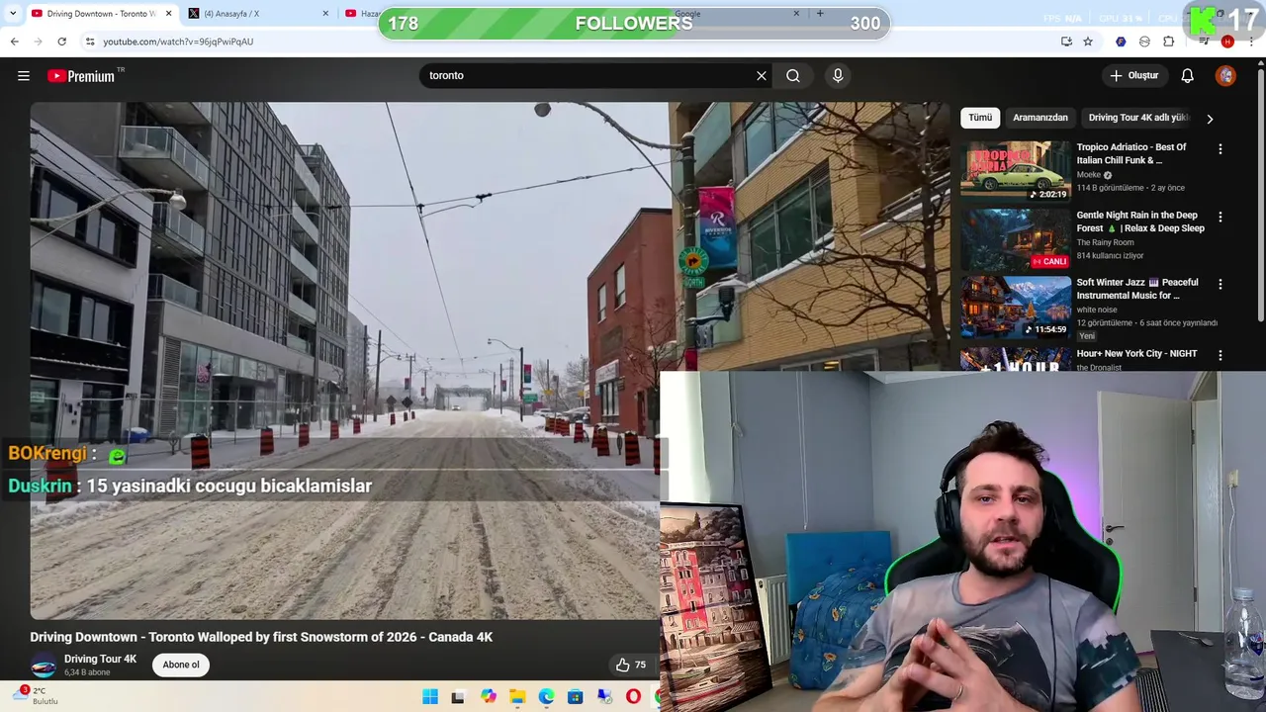
Task: Open 'The Rainy Room' channel name
Action: pyautogui.click(x=1105, y=242)
